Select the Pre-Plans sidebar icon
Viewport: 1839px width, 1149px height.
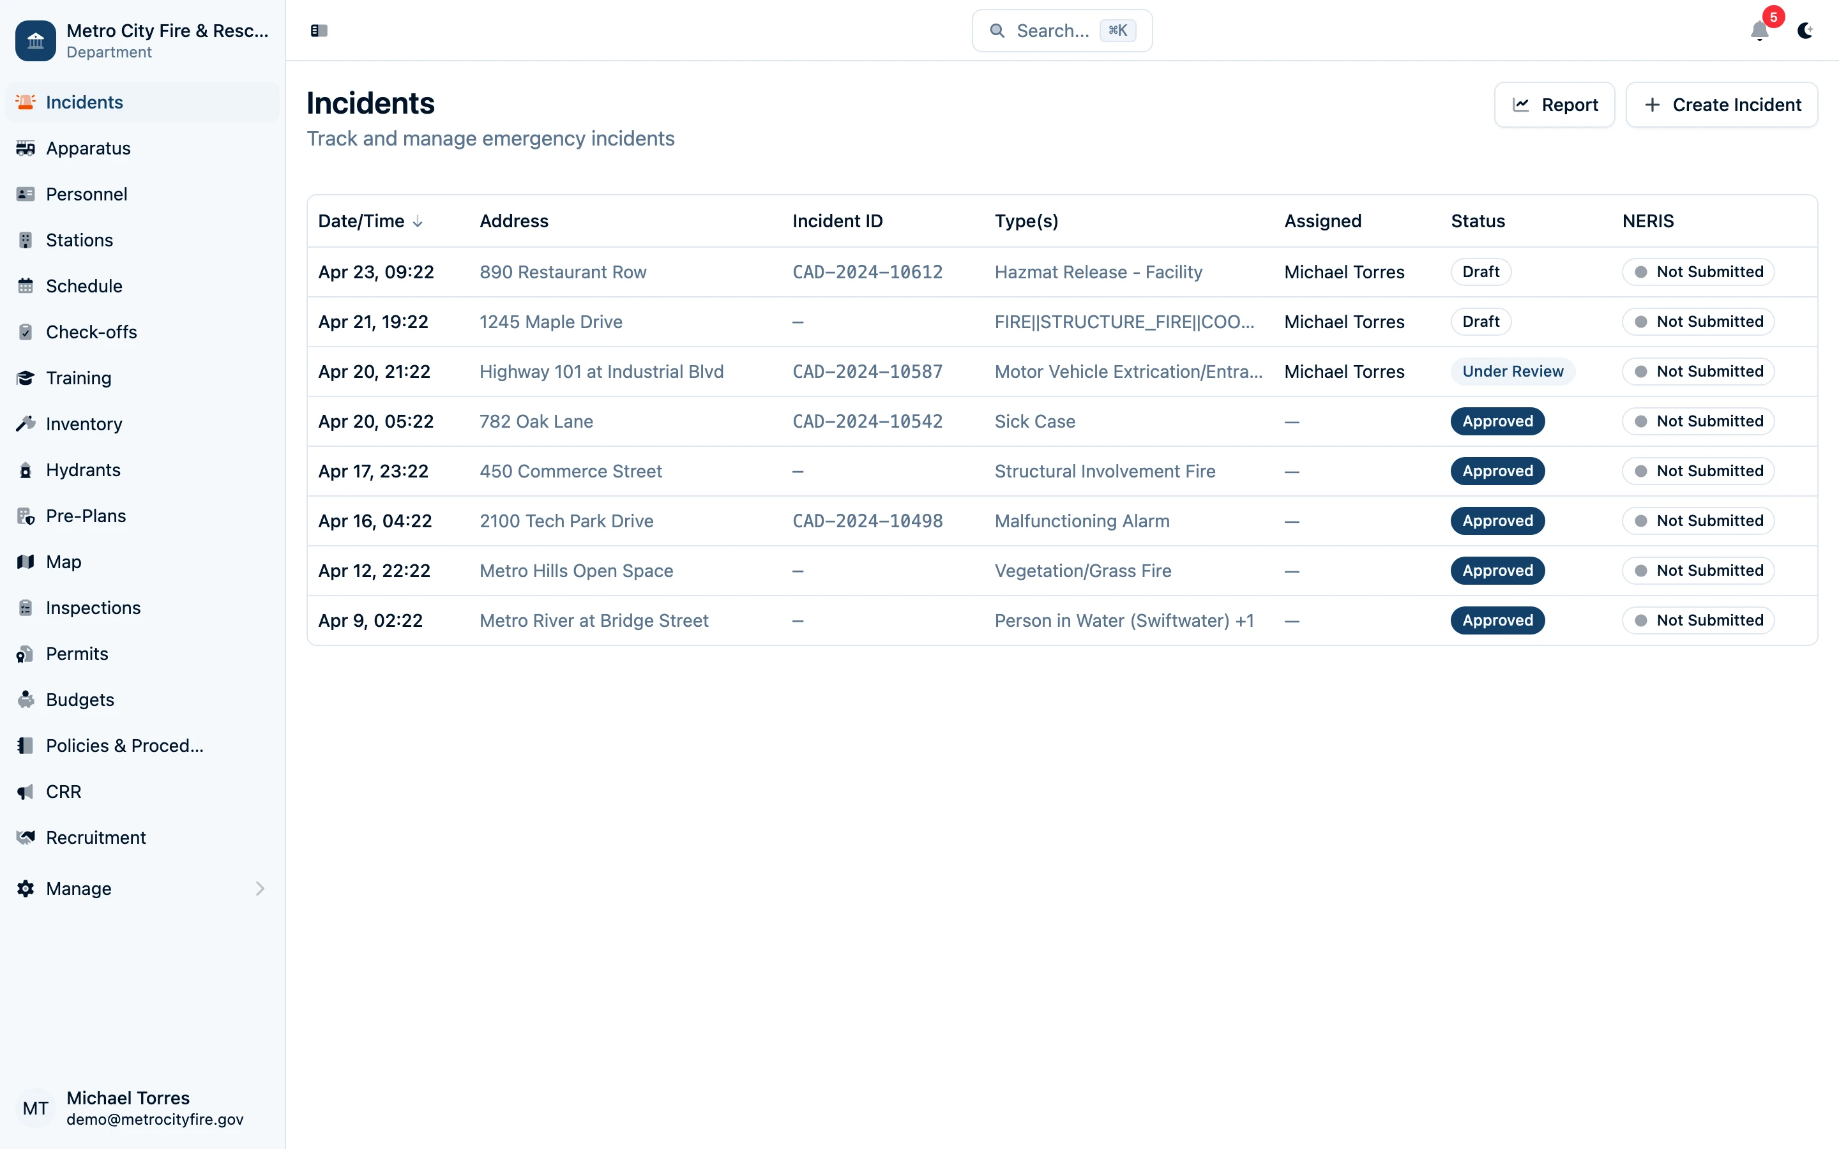click(x=25, y=515)
